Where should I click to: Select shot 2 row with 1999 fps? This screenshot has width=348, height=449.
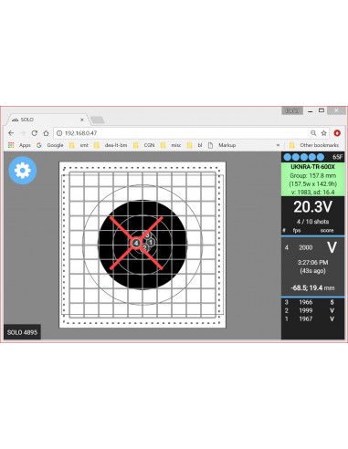click(x=312, y=310)
